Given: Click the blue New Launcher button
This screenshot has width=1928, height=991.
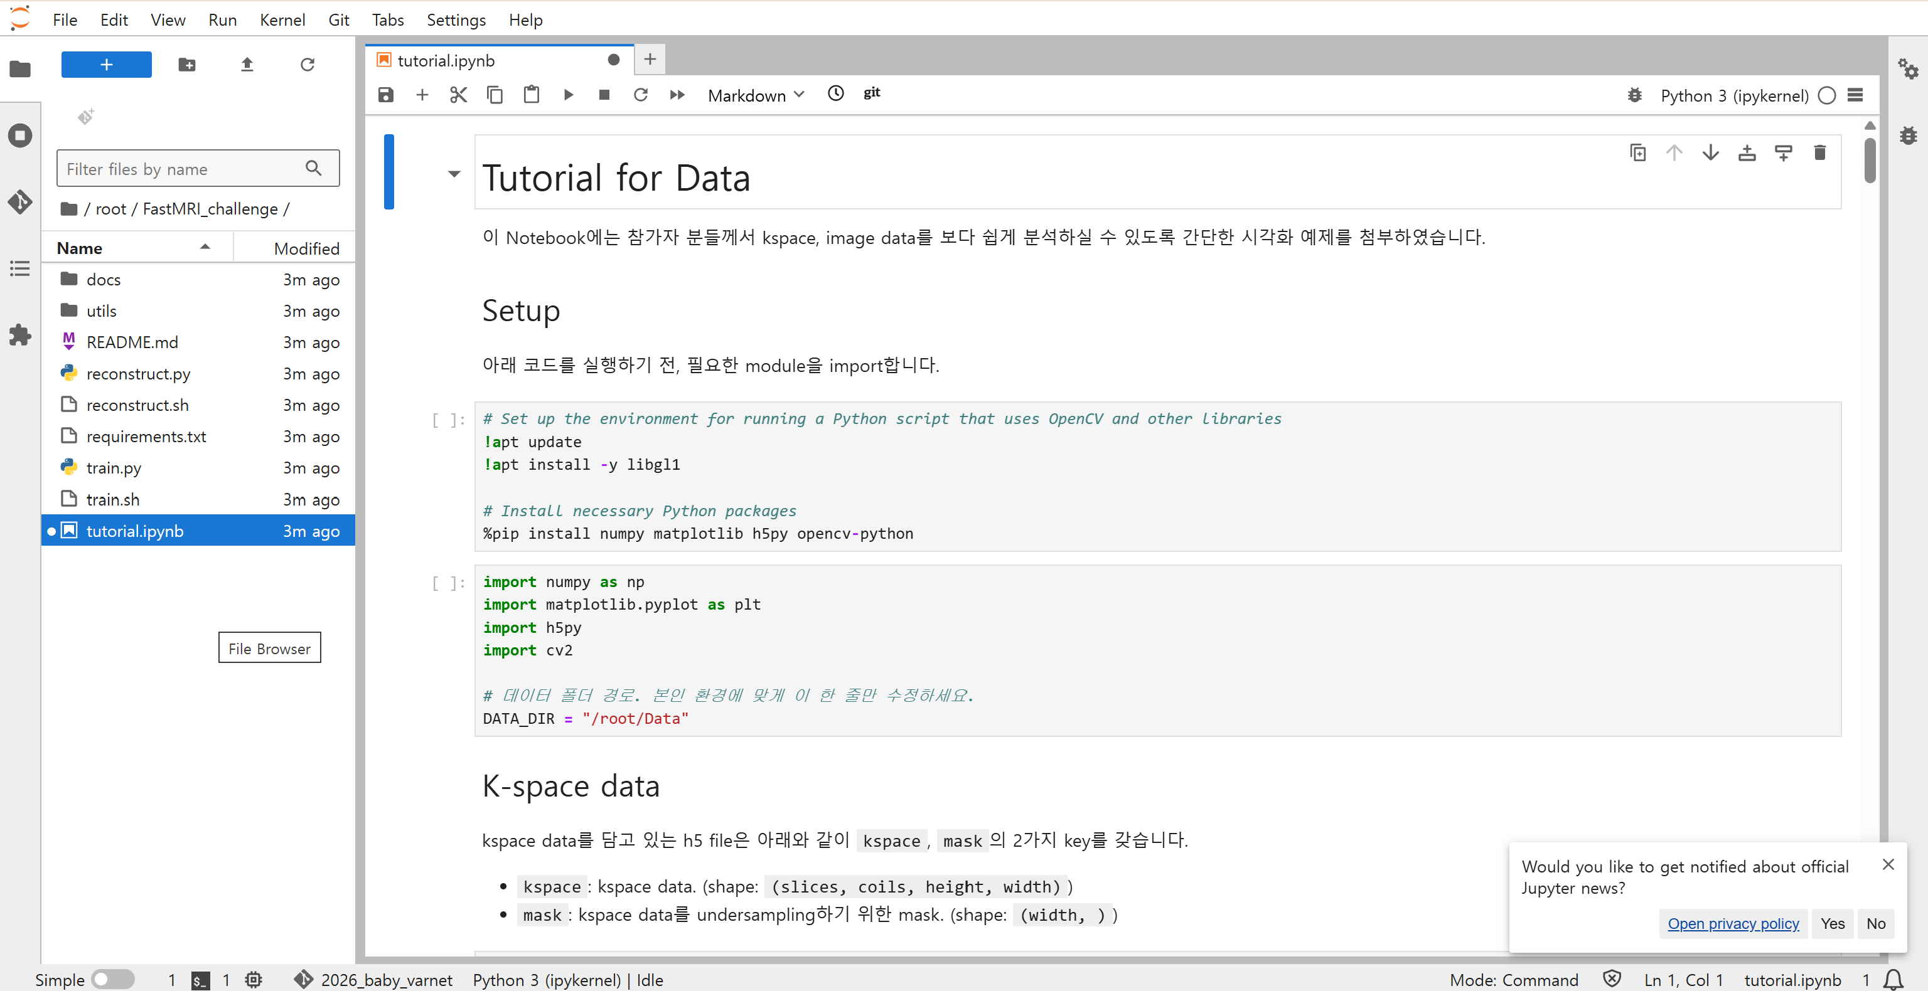Looking at the screenshot, I should tap(106, 65).
